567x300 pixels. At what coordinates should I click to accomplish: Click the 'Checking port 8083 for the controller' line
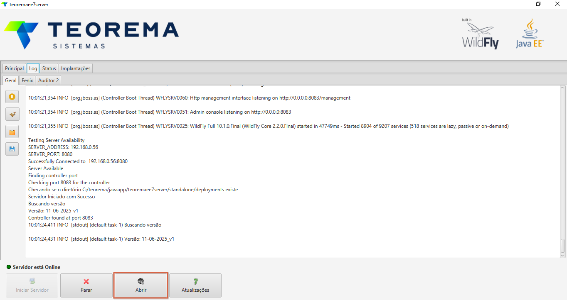pyautogui.click(x=69, y=183)
